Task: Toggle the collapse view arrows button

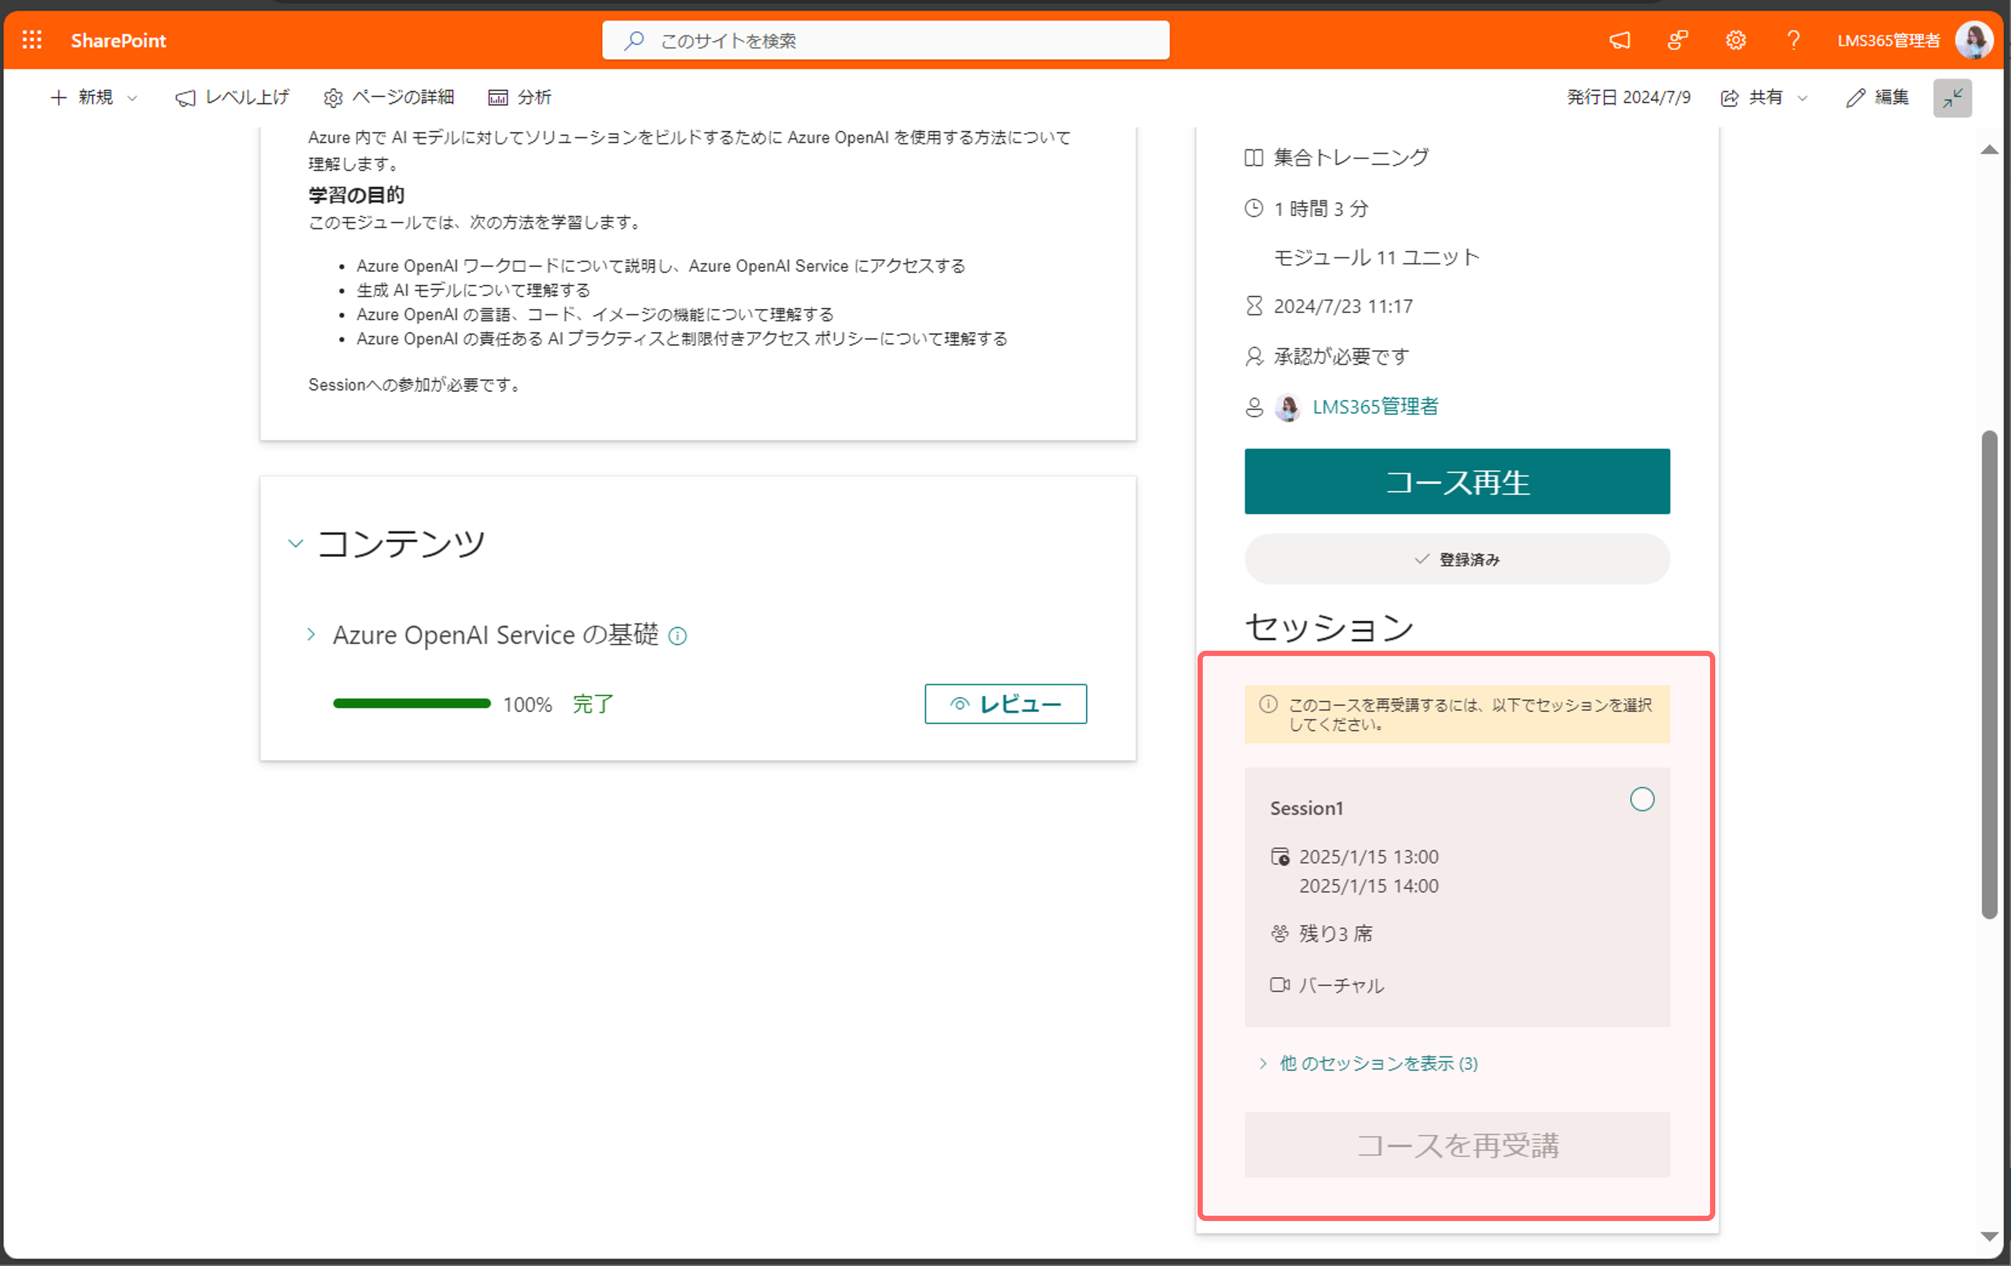Action: click(1952, 98)
